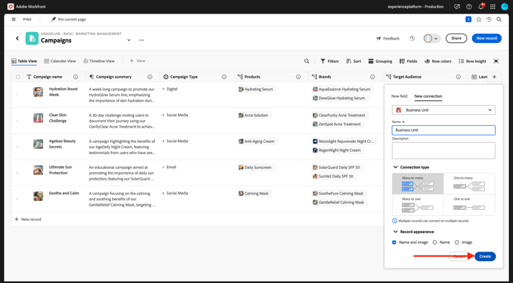Choose One to many connection type
Image resolution: width=513 pixels, height=283 pixels.
click(469, 184)
